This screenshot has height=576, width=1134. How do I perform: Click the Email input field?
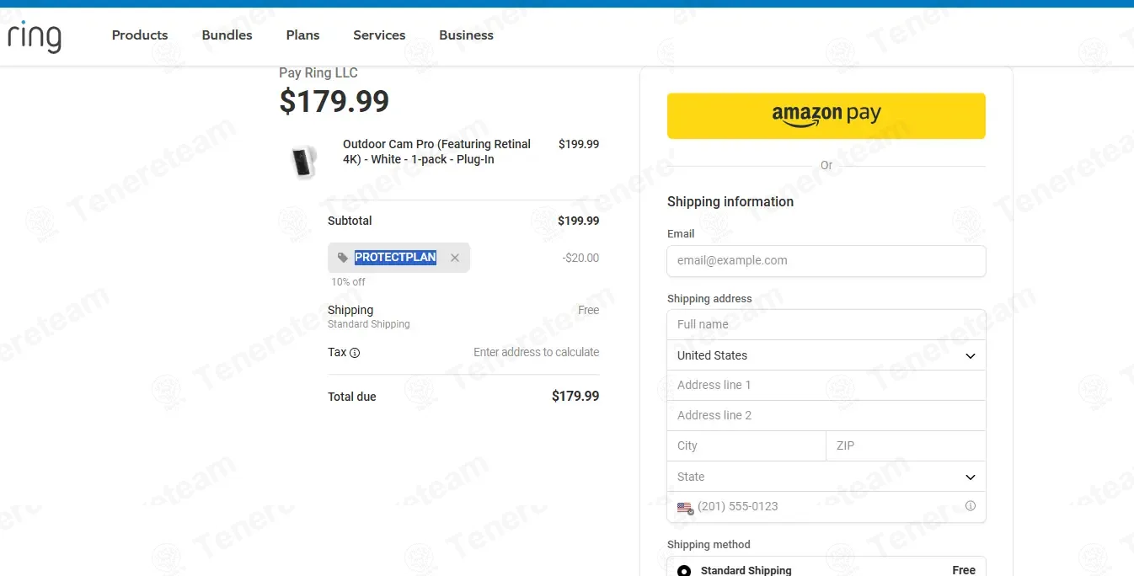click(826, 261)
